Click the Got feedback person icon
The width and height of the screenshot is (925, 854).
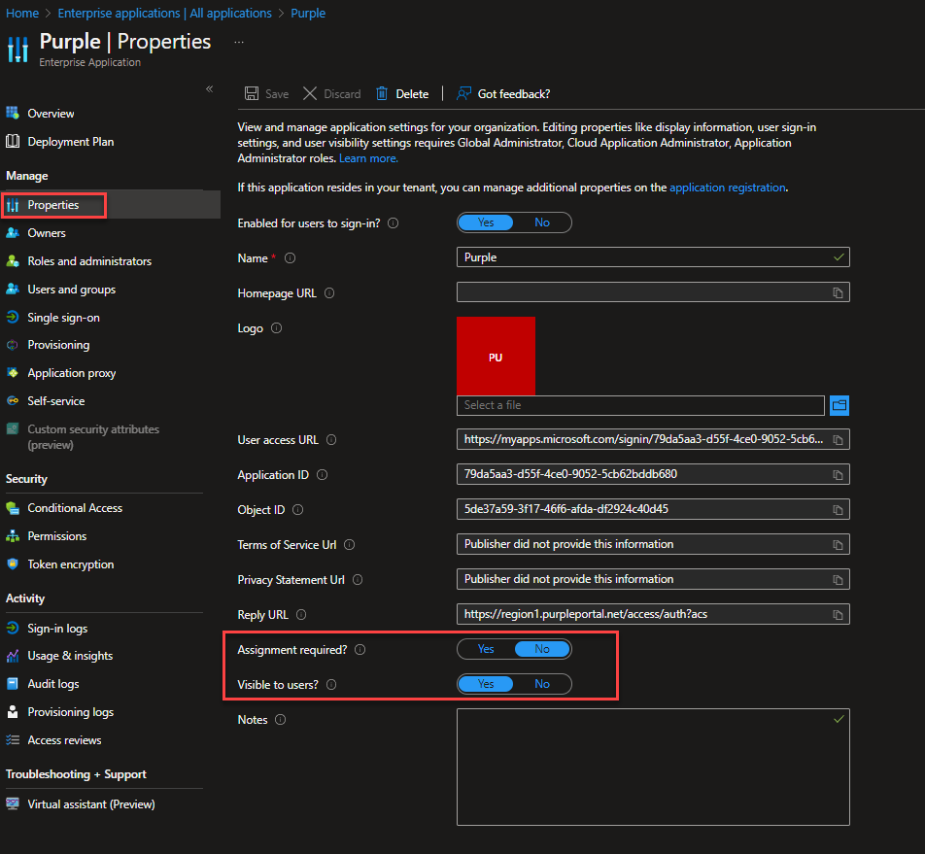click(x=464, y=94)
